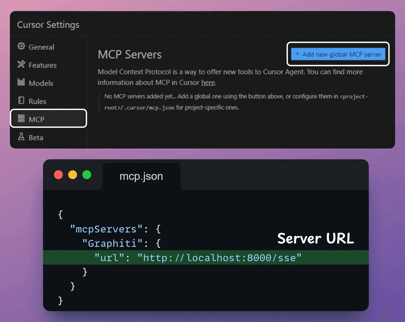Viewport: 405px width, 322px height.
Task: Open the "here" MCP documentation link
Action: click(x=208, y=82)
